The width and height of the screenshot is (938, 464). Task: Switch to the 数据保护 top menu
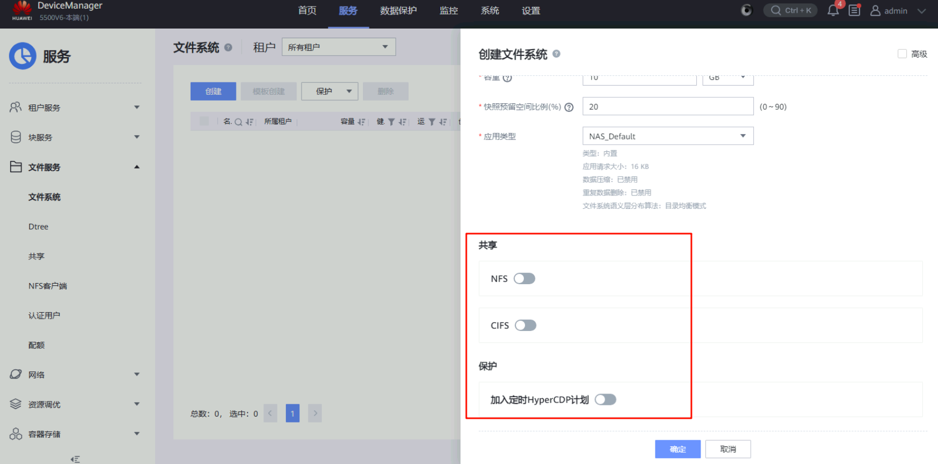tap(398, 11)
